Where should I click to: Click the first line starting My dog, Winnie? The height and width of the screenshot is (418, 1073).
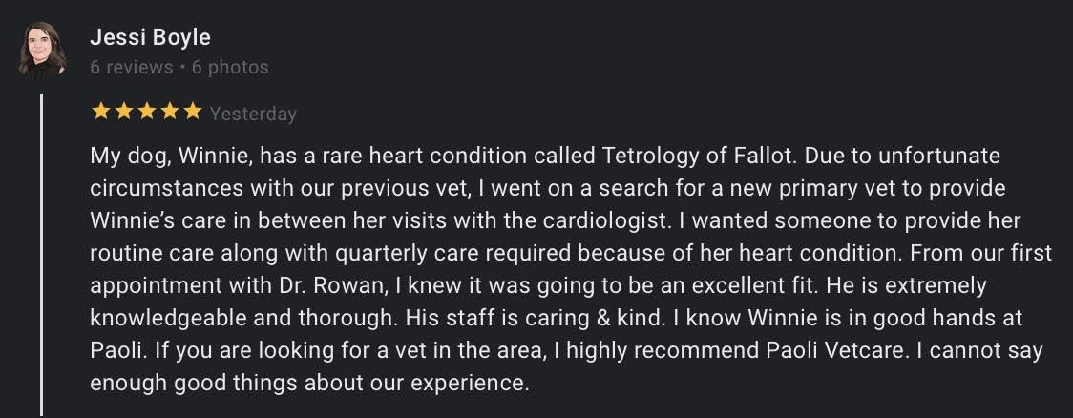[x=545, y=156]
